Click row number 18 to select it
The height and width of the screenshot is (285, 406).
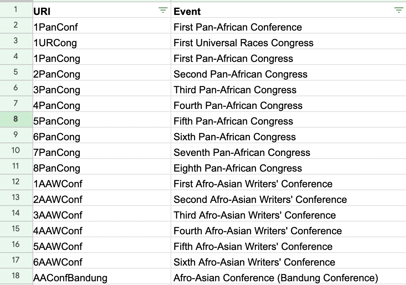click(16, 278)
